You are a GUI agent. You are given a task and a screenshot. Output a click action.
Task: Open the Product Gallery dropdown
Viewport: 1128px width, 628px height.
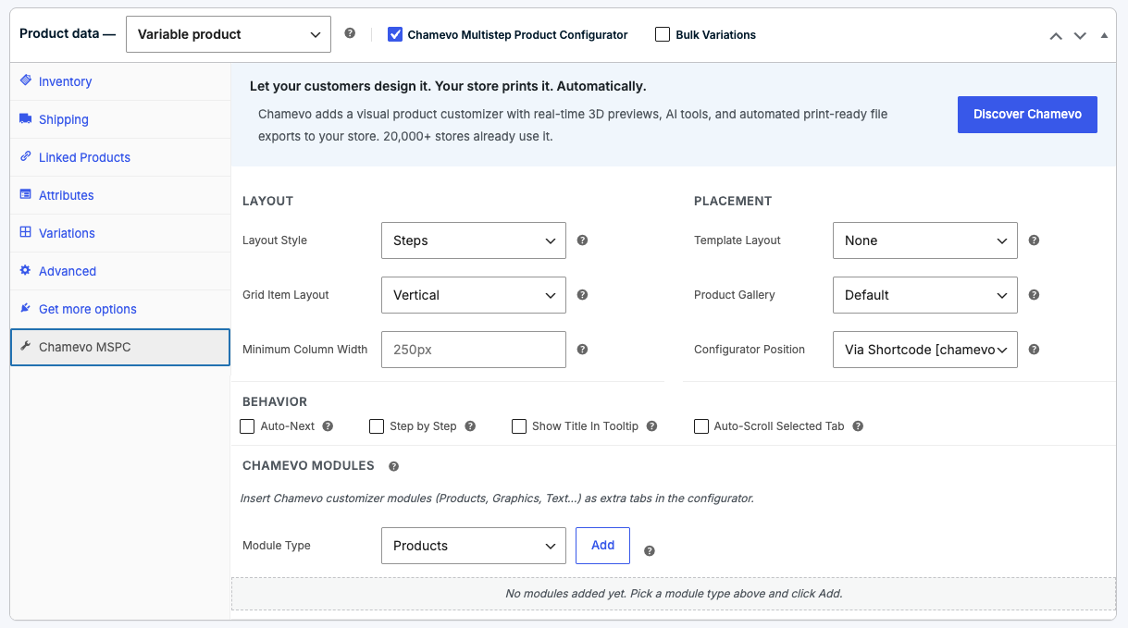[x=925, y=295]
